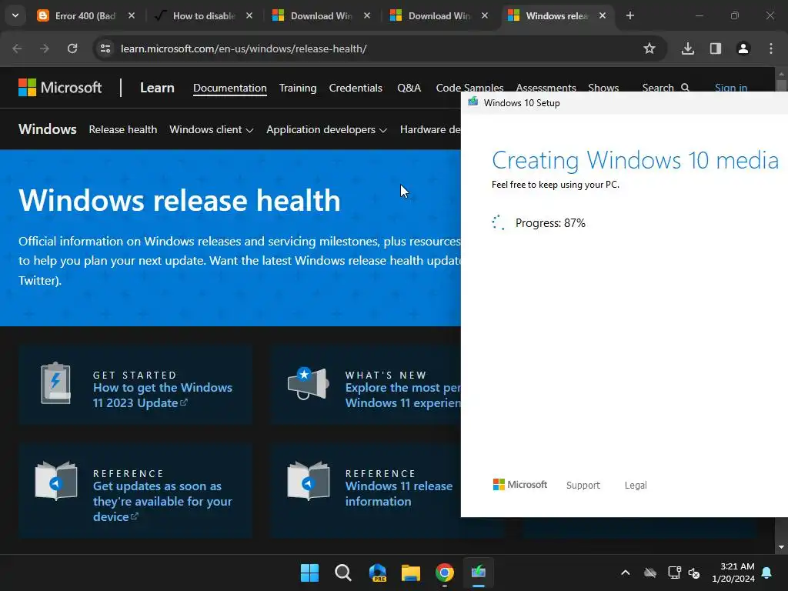Image resolution: width=788 pixels, height=591 pixels.
Task: Click OneDrive cloud tray icon
Action: coord(650,573)
